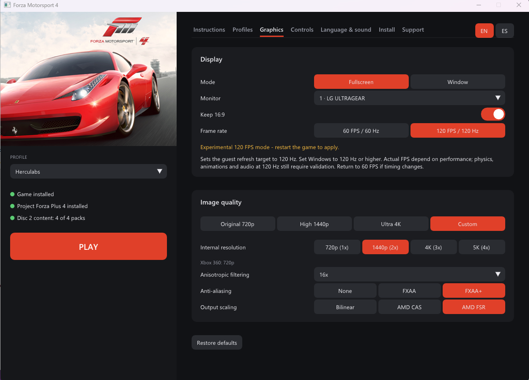Switch to the Install tab
Screen dimensions: 529x380
(387, 30)
